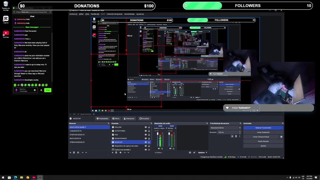Move selected source up in Fuentes
This screenshot has height=180, width=320.
click(x=125, y=152)
